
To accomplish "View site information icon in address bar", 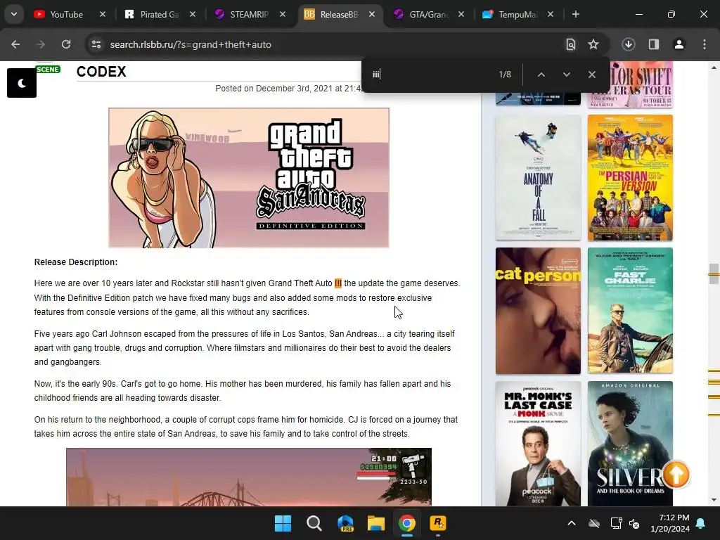I will tap(96, 44).
